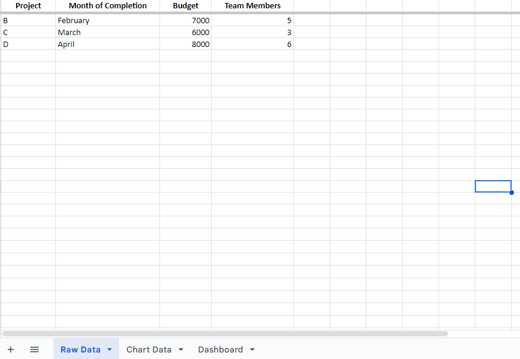Click the horizontal scrollbar at the bottom
The image size is (520, 359).
coord(225,333)
